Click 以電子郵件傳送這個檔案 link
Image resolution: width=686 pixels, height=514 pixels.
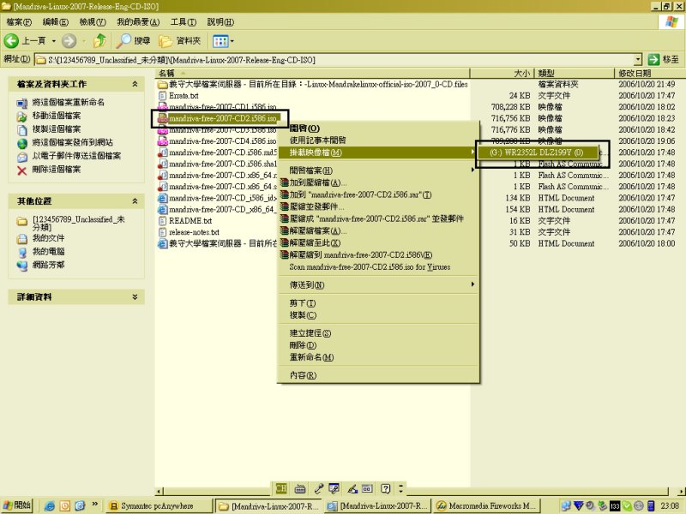click(x=76, y=156)
